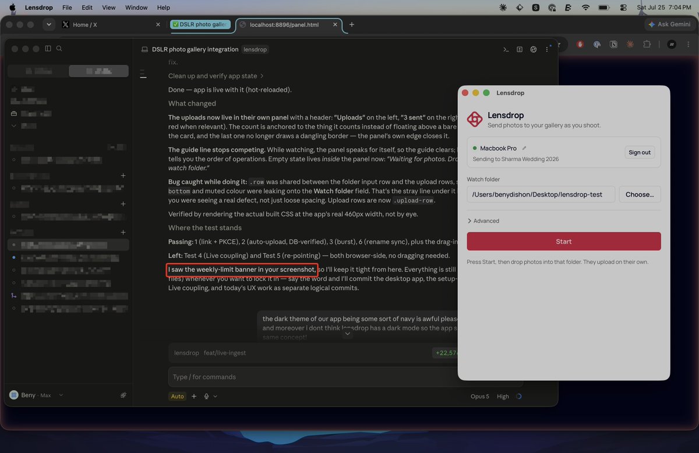
Task: Jump down with the chevron above input box
Action: [347, 334]
